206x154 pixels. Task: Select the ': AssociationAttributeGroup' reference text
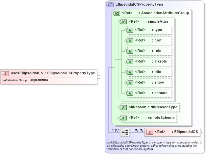(x=164, y=13)
